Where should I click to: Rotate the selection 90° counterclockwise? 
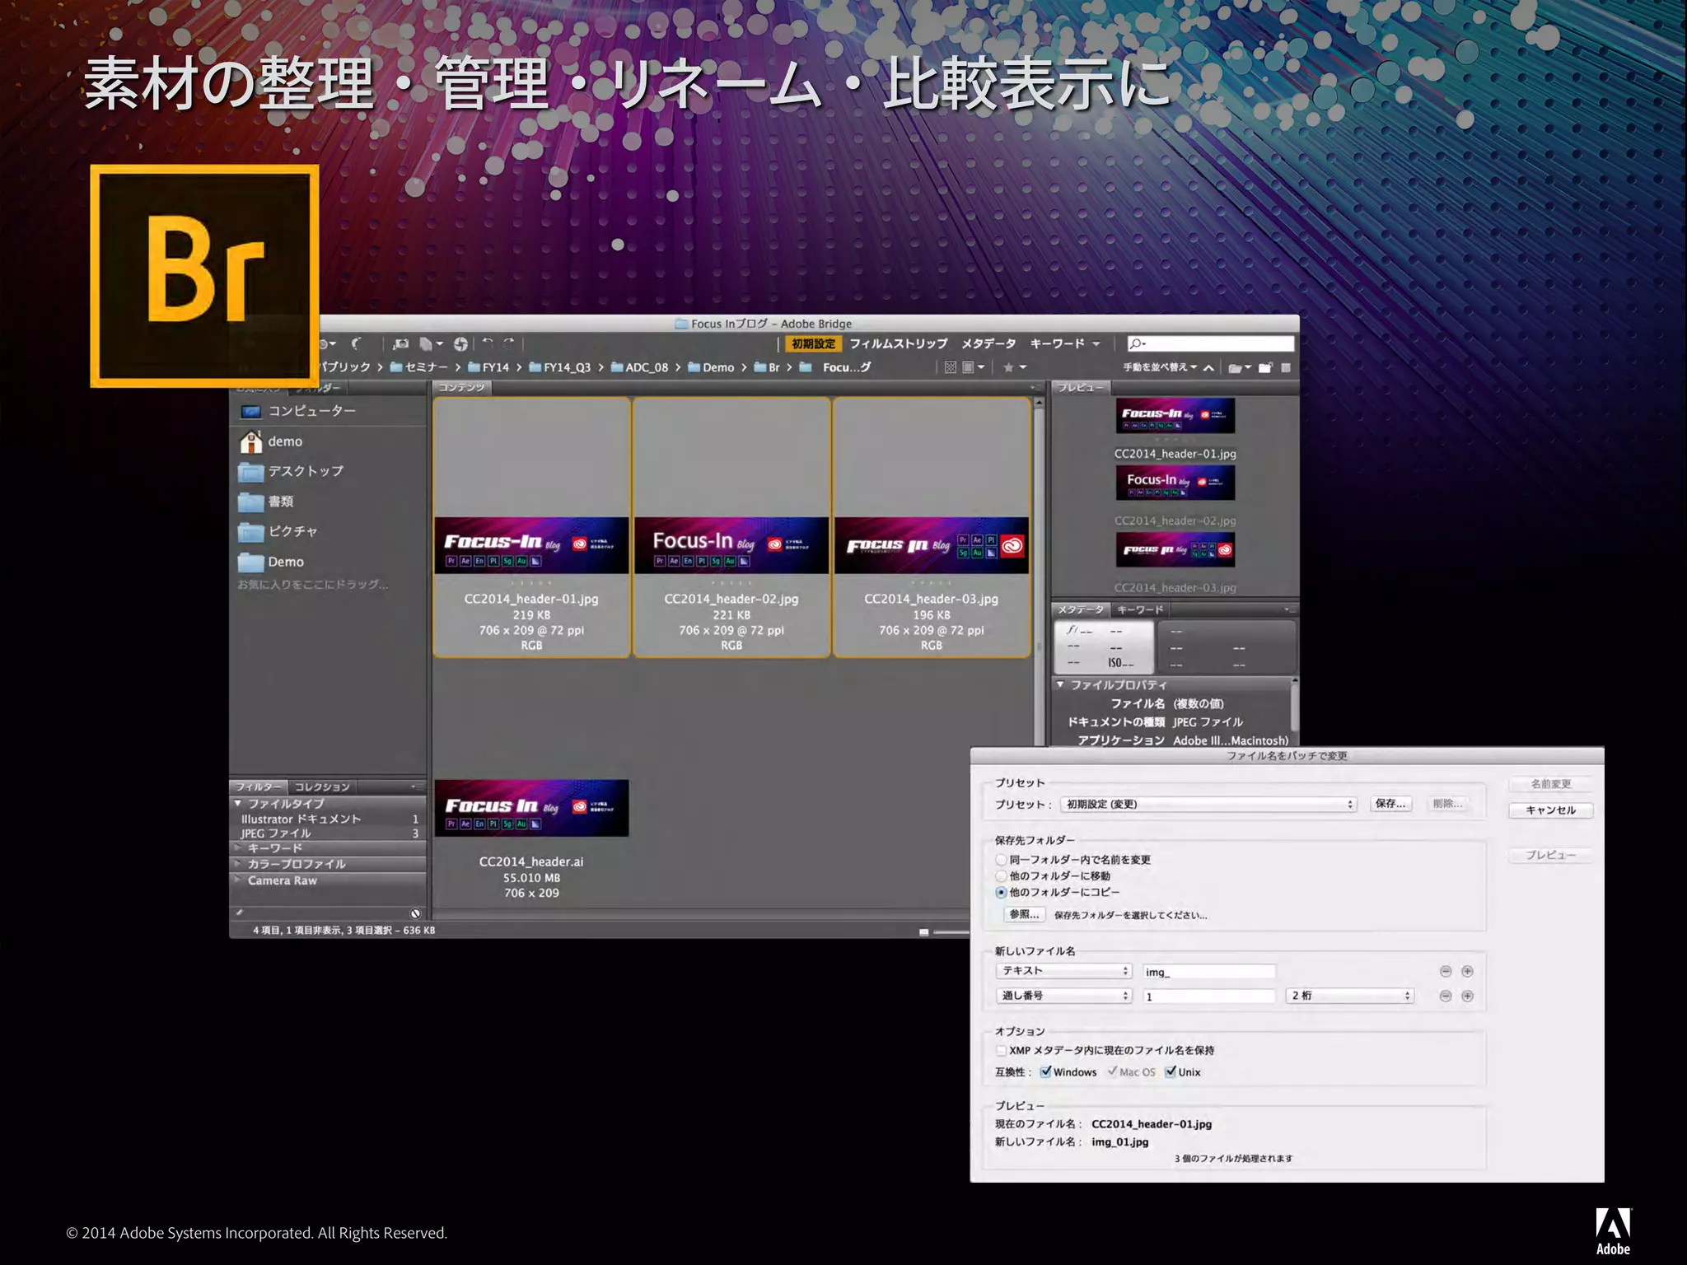point(488,343)
